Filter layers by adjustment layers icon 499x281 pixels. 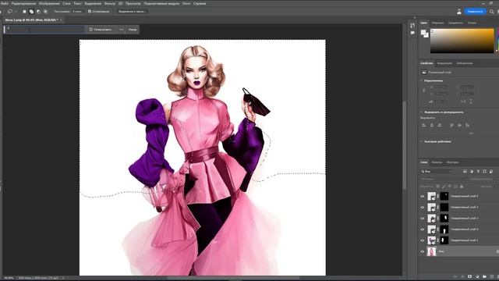tap(472, 172)
